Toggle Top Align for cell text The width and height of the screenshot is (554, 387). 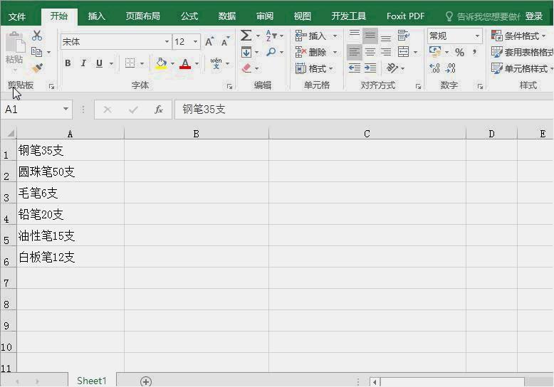tap(355, 36)
